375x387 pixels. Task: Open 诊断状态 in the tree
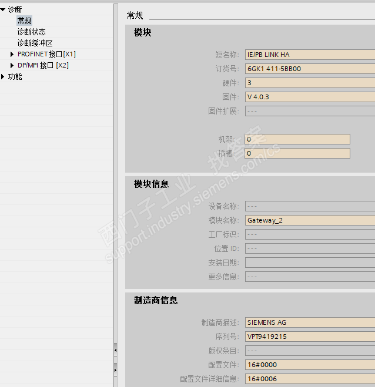[31, 32]
